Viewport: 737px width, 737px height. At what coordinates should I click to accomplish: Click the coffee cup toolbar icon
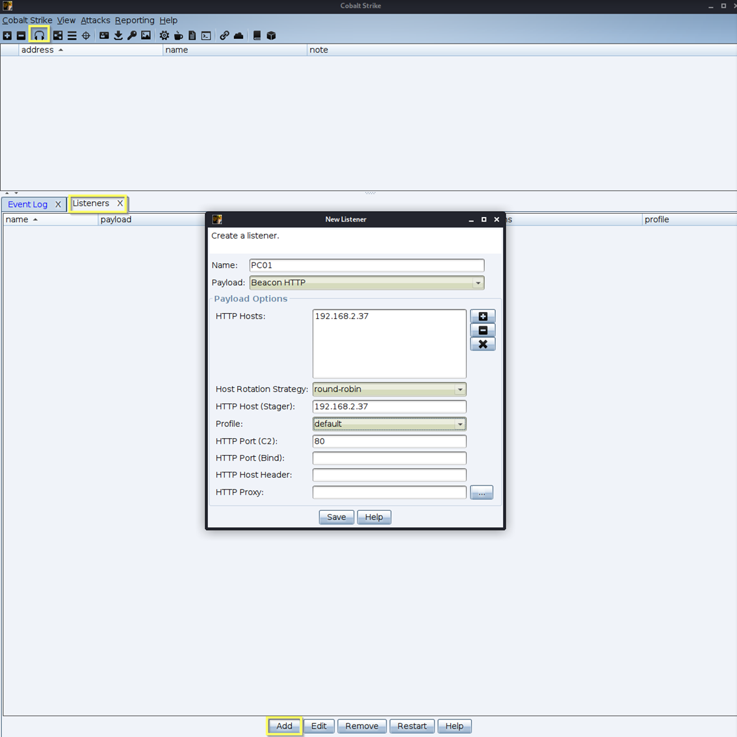click(178, 36)
